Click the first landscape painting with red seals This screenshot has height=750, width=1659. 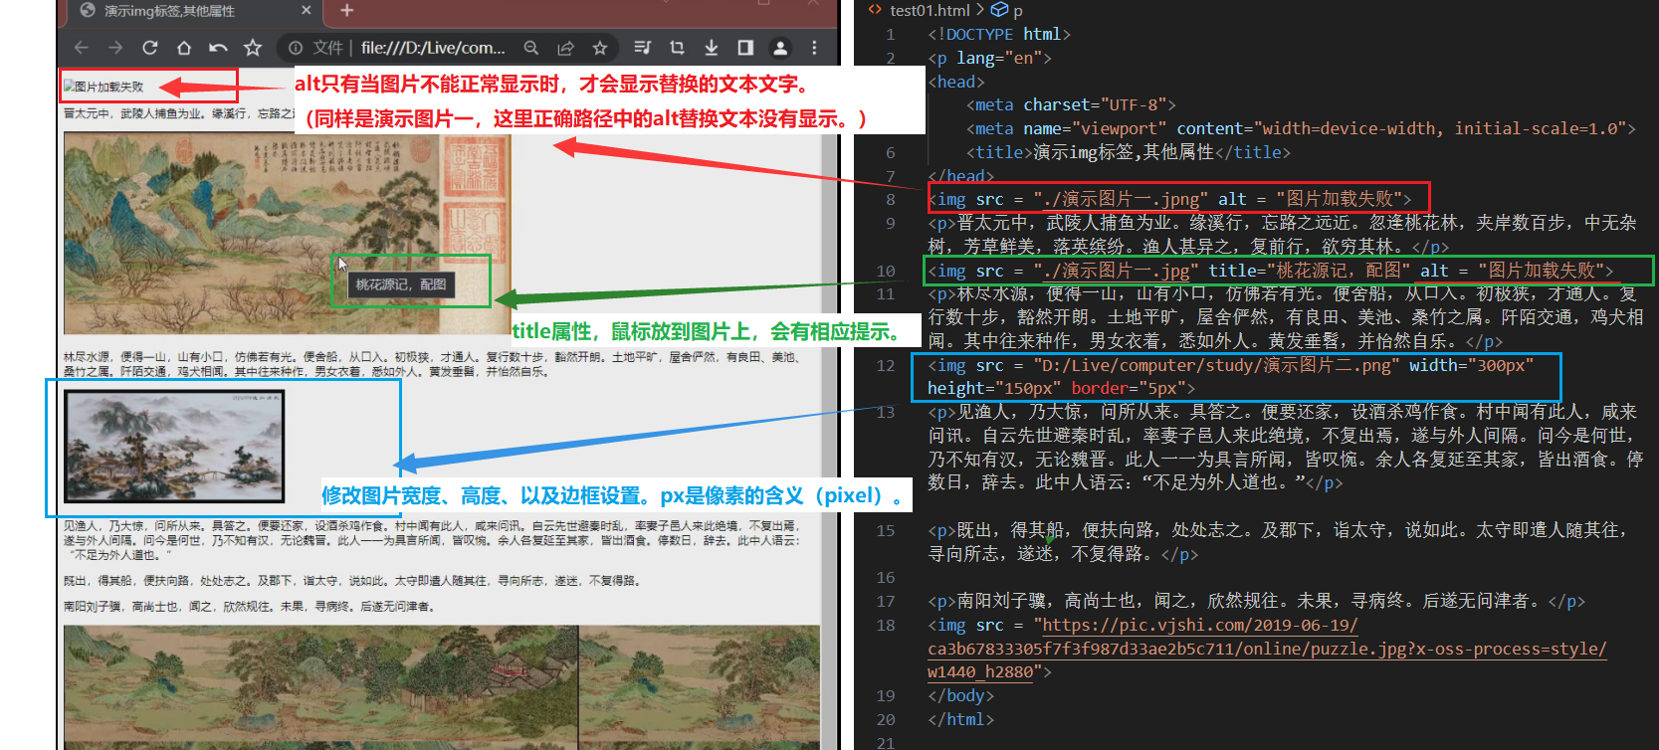tap(287, 234)
